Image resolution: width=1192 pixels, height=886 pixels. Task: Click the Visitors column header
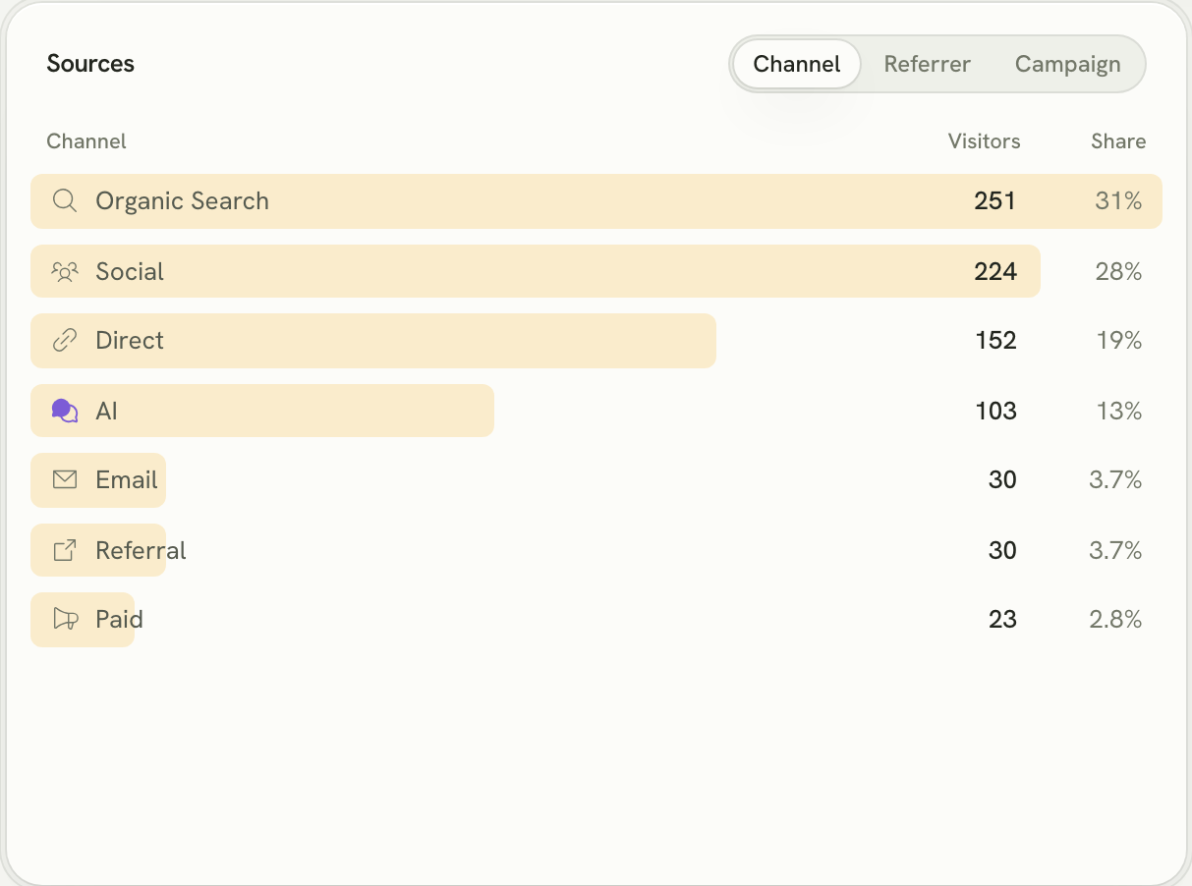point(984,141)
